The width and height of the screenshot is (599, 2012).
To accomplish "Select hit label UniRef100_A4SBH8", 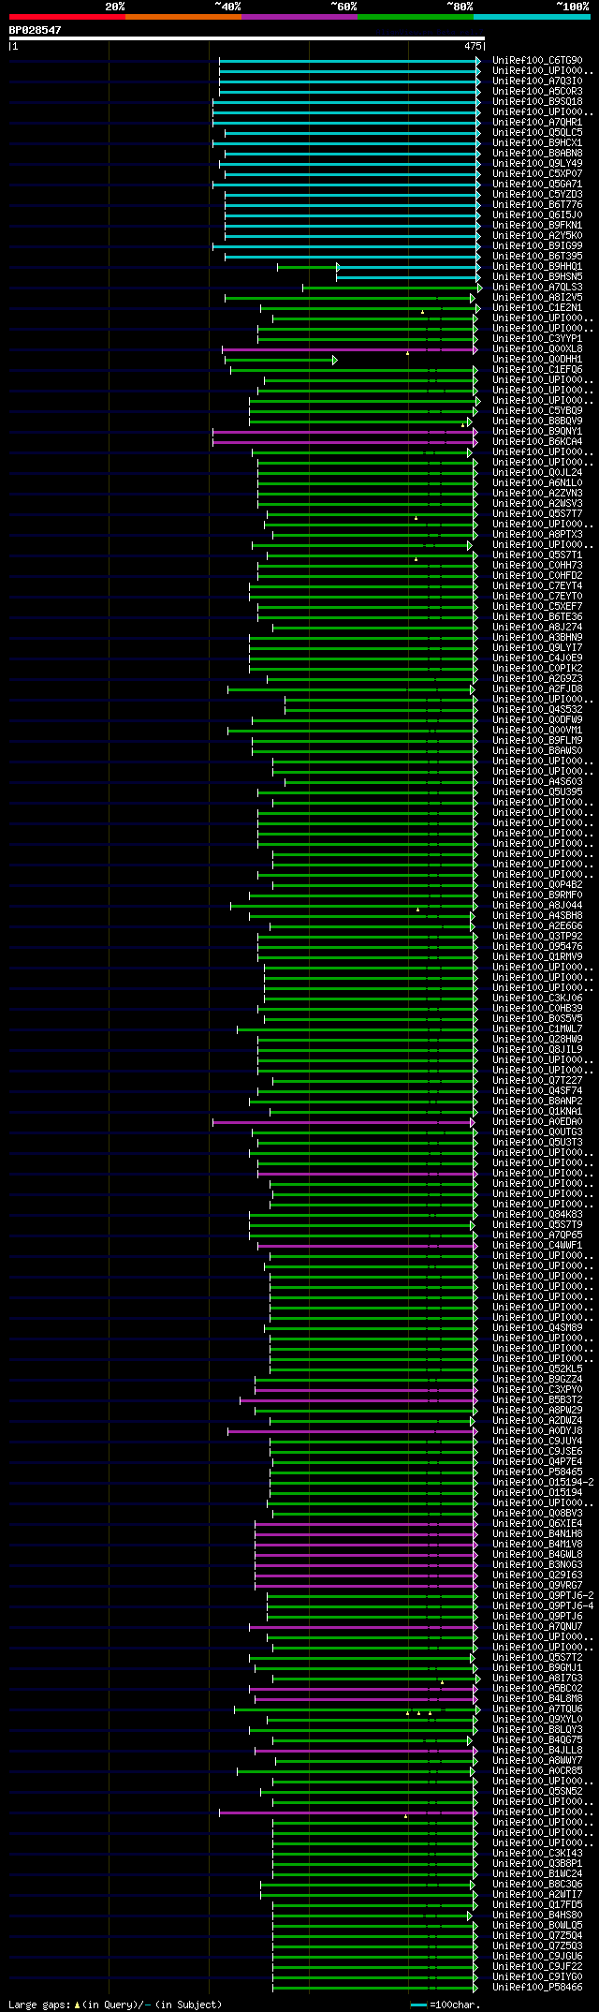I will (x=537, y=916).
